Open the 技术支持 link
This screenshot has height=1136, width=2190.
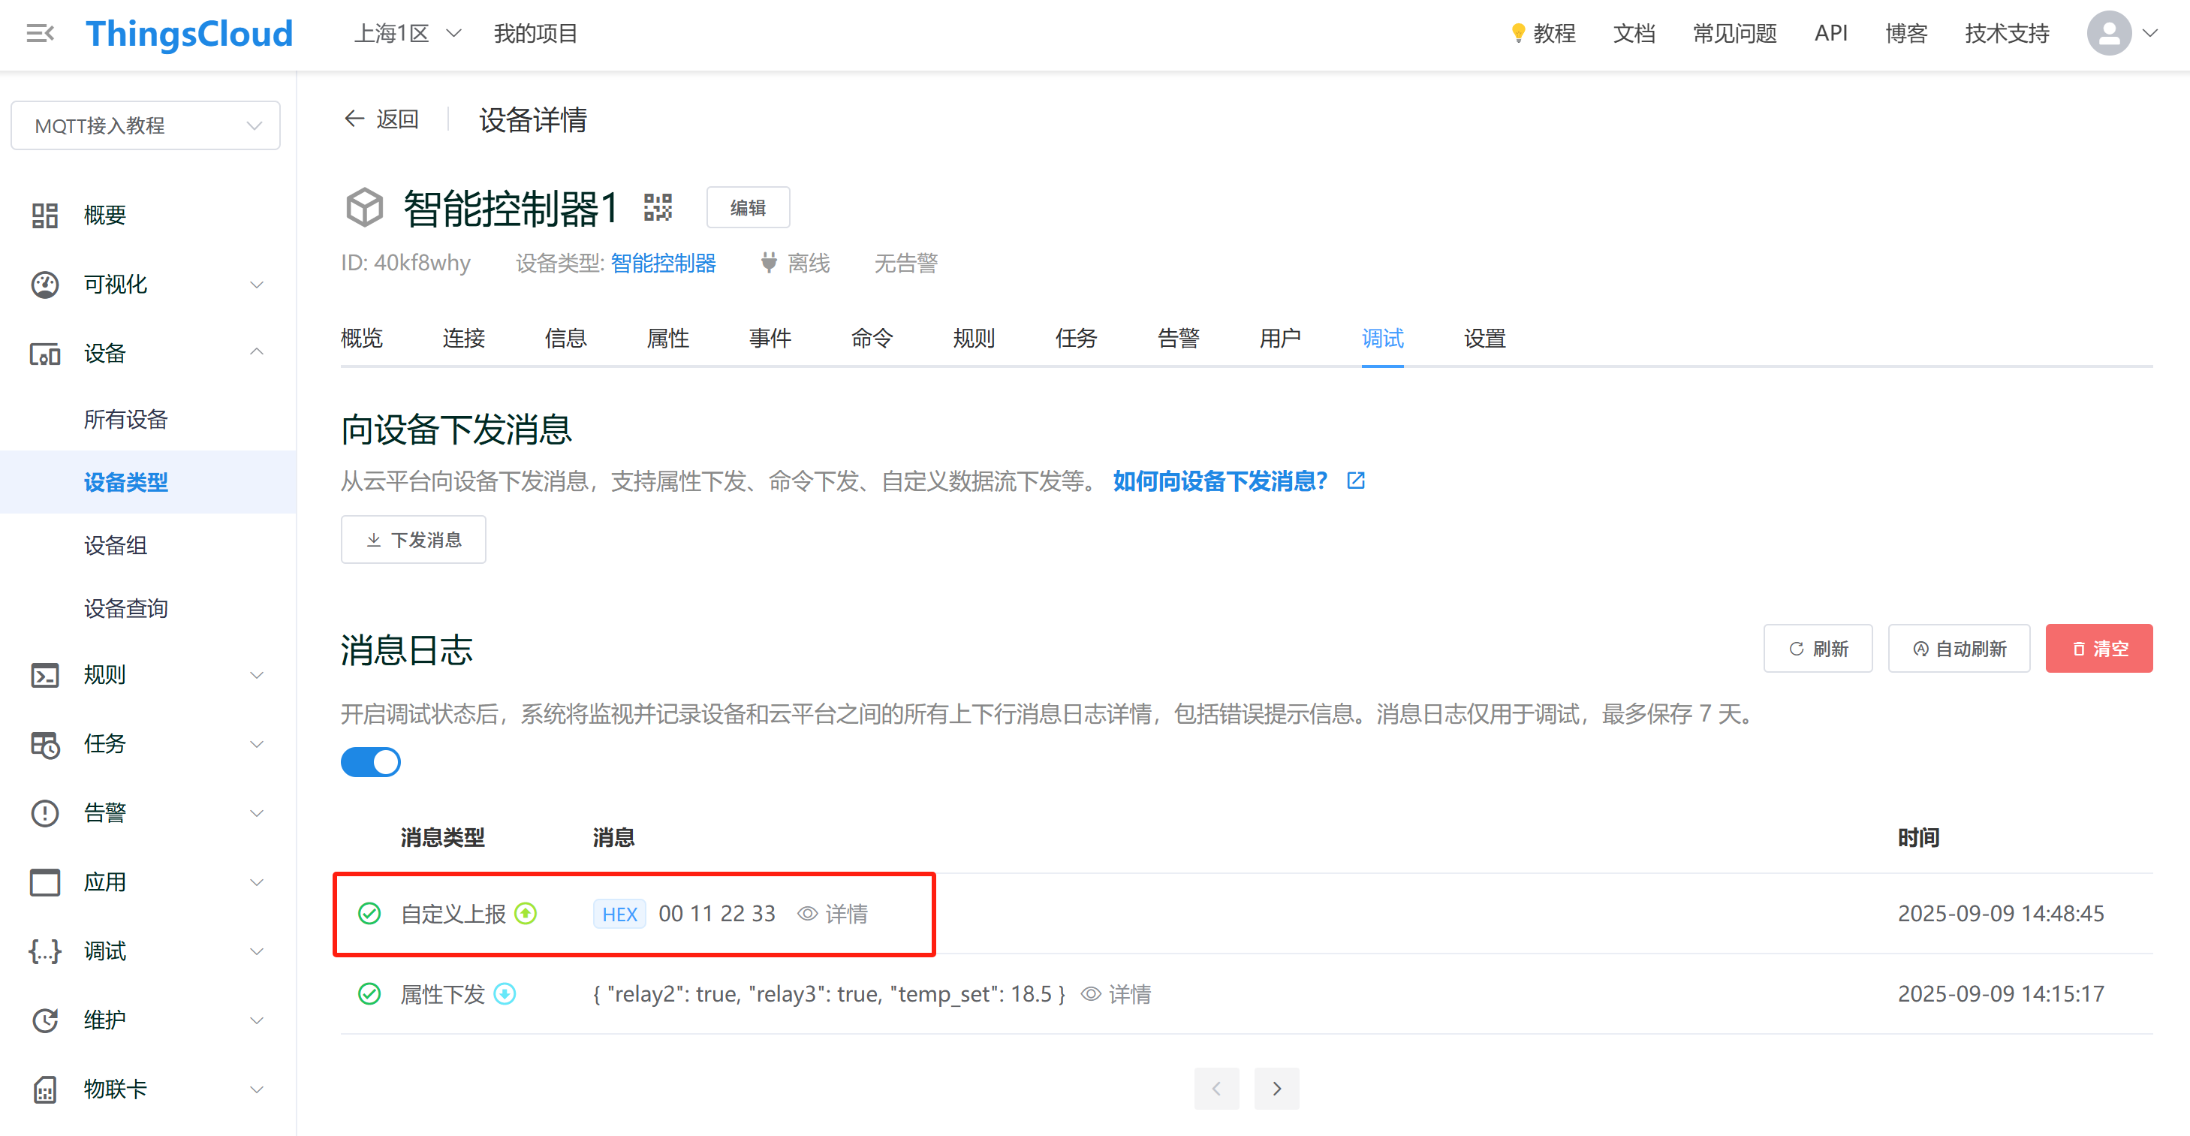(x=2006, y=33)
